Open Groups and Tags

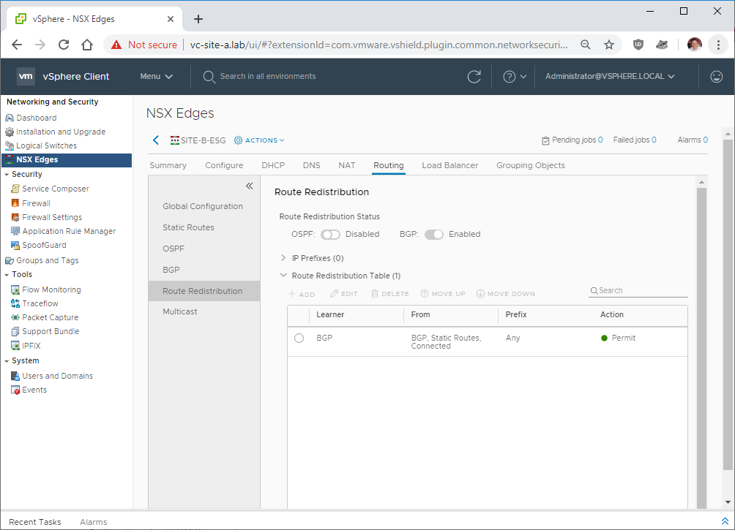click(42, 260)
